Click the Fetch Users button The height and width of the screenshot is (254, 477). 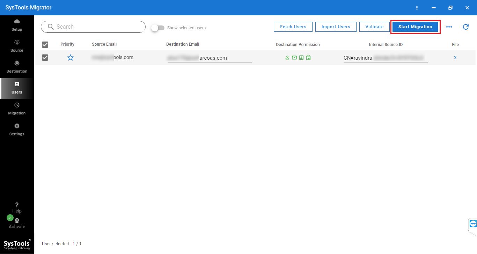(293, 27)
